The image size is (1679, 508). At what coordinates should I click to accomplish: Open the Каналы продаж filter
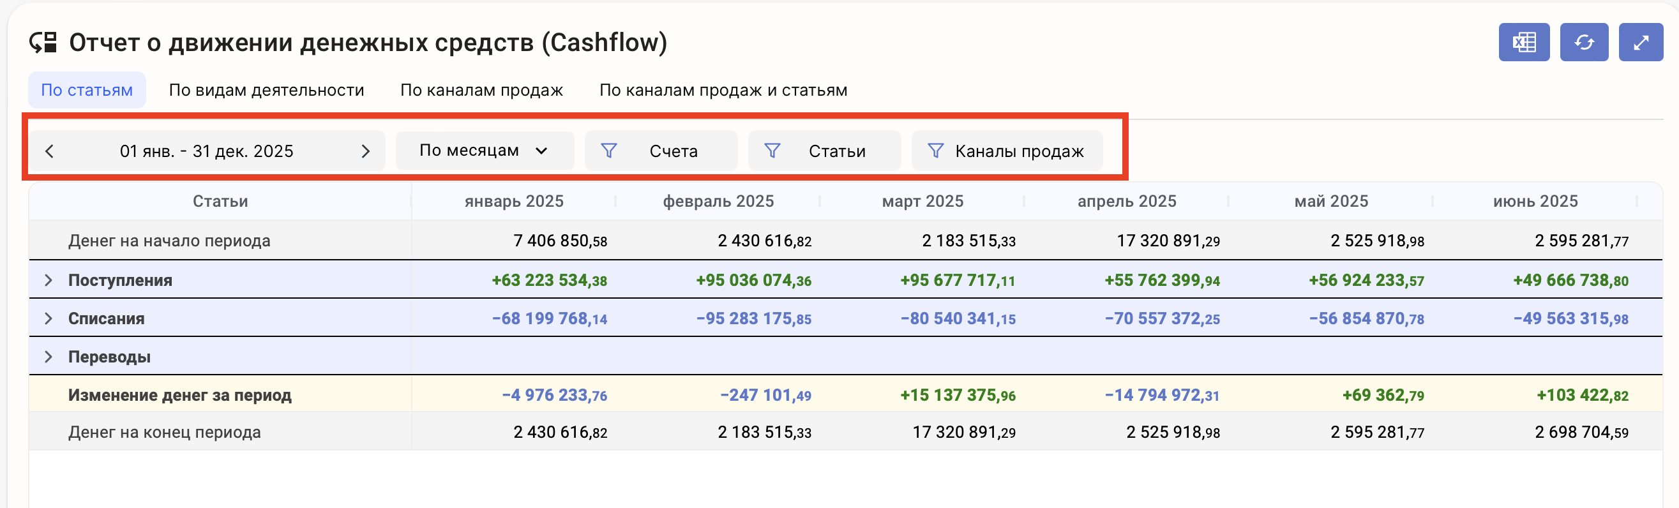[x=1019, y=152]
